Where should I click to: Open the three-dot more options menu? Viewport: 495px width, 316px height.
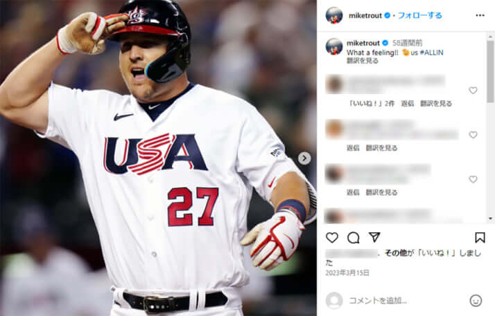[480, 15]
